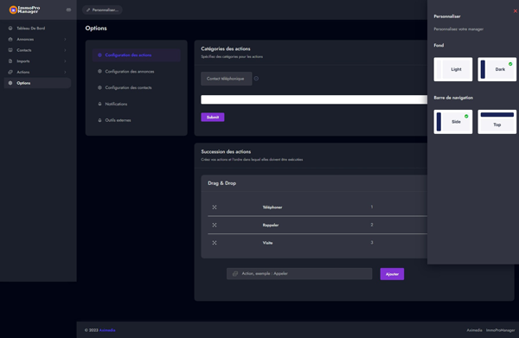Click the pencil icon beside Personnaliser
The height and width of the screenshot is (338, 519).
88,10
